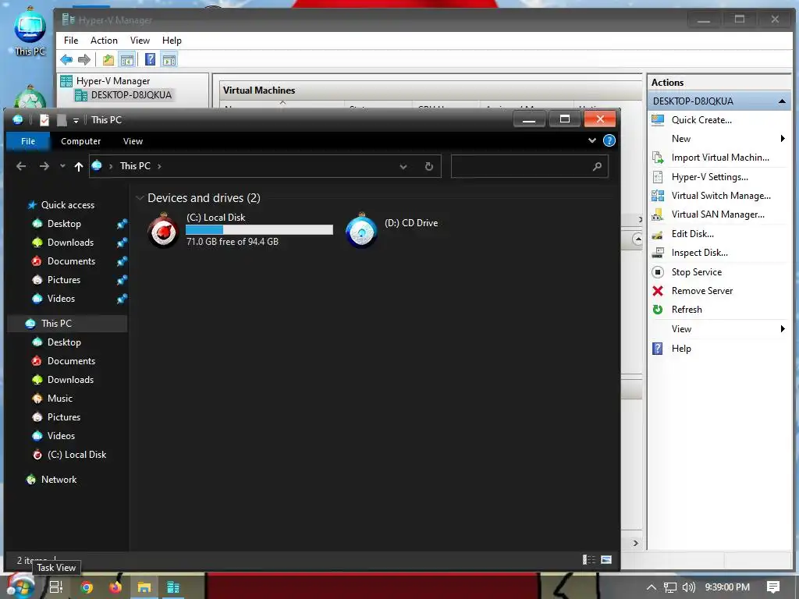Expand the View submenu in Actions pane

[782, 329]
